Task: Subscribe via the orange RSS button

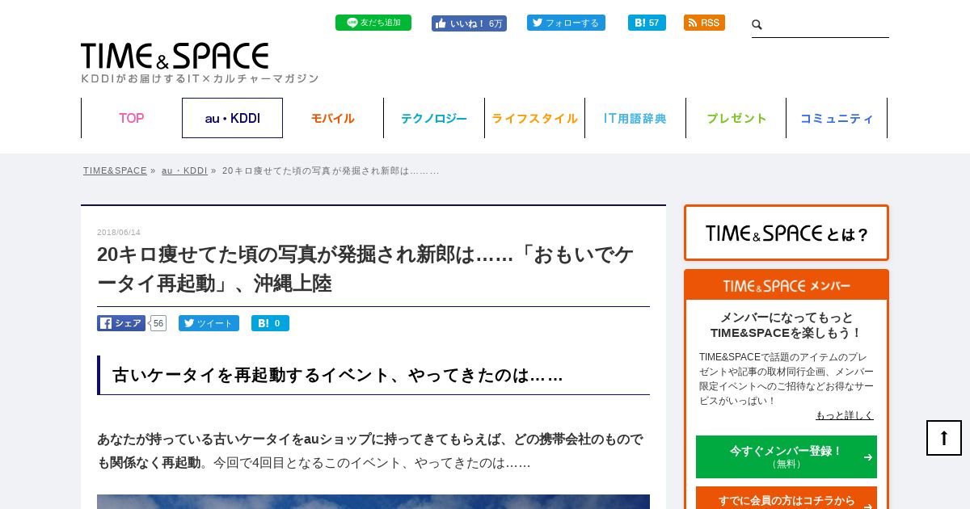Action: 704,23
